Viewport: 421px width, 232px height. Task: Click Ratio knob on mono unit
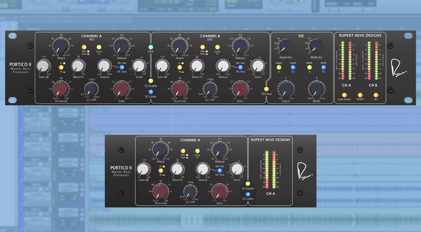coord(220,191)
